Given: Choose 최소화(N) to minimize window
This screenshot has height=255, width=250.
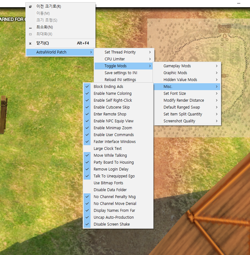Looking at the screenshot, I should click(x=60, y=27).
